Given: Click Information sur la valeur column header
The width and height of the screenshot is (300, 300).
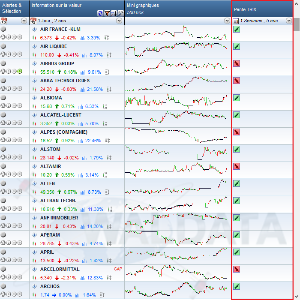Looking at the screenshot, I should pos(77,9).
